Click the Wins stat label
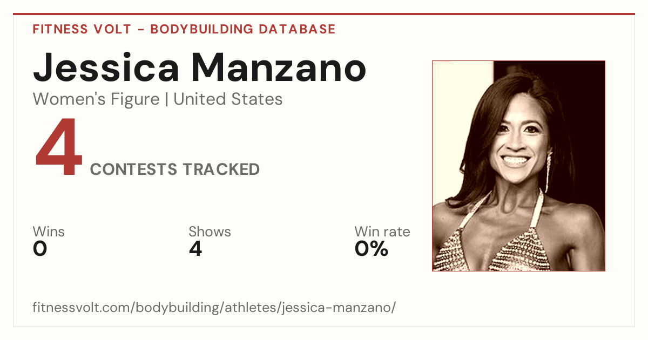 click(49, 232)
